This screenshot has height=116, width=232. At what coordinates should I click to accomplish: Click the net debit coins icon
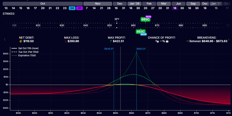point(21,41)
